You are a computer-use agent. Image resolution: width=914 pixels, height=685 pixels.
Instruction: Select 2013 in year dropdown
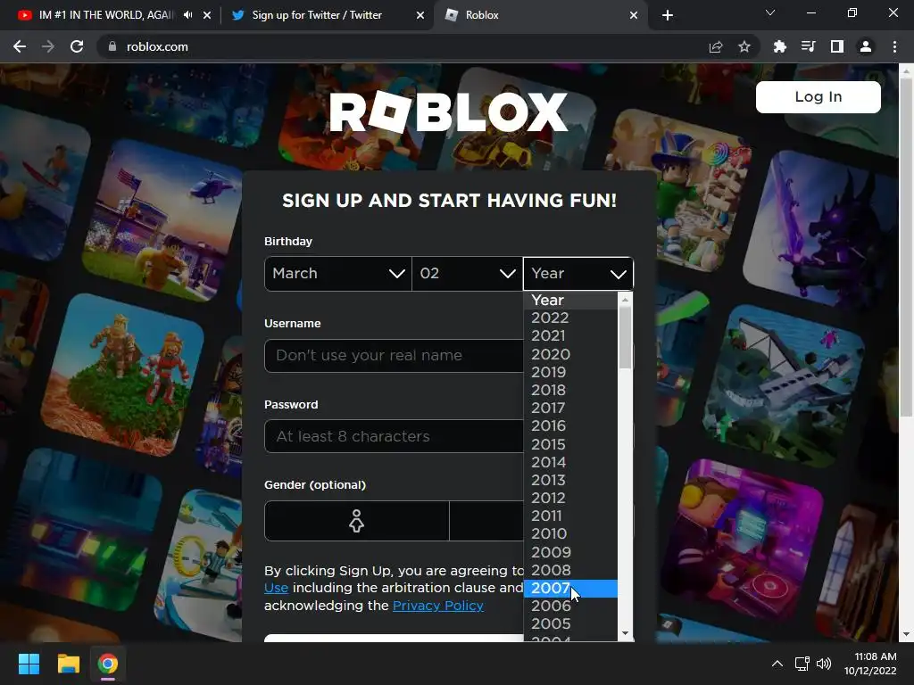570,481
